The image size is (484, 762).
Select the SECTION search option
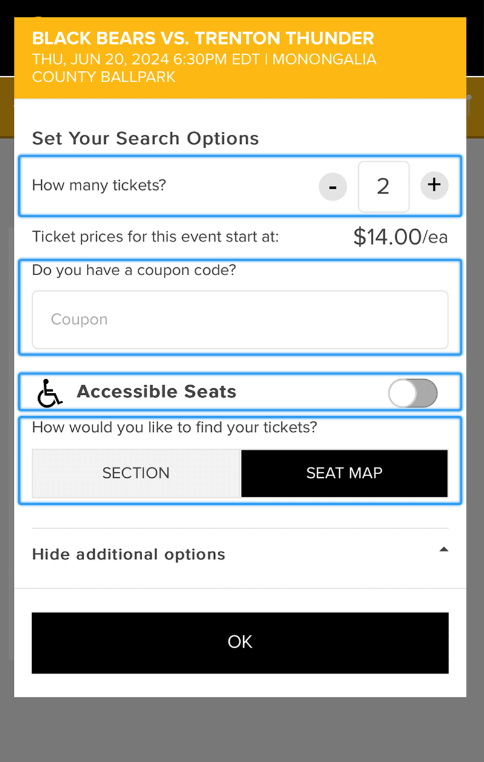(x=136, y=473)
